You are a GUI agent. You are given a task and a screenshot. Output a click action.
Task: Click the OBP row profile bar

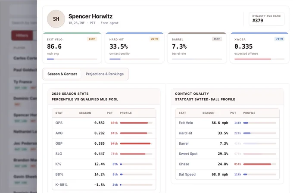(x=136, y=143)
